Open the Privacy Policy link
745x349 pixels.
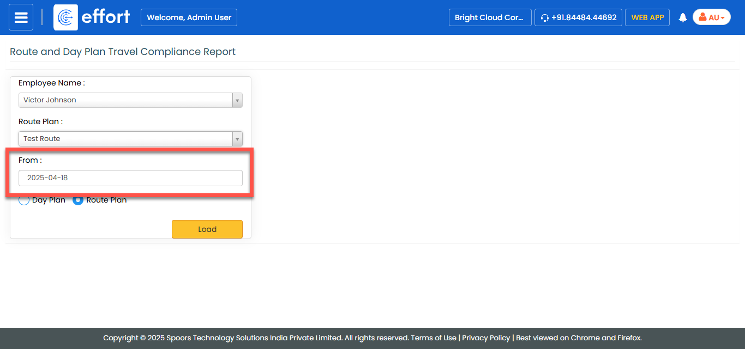(x=486, y=338)
